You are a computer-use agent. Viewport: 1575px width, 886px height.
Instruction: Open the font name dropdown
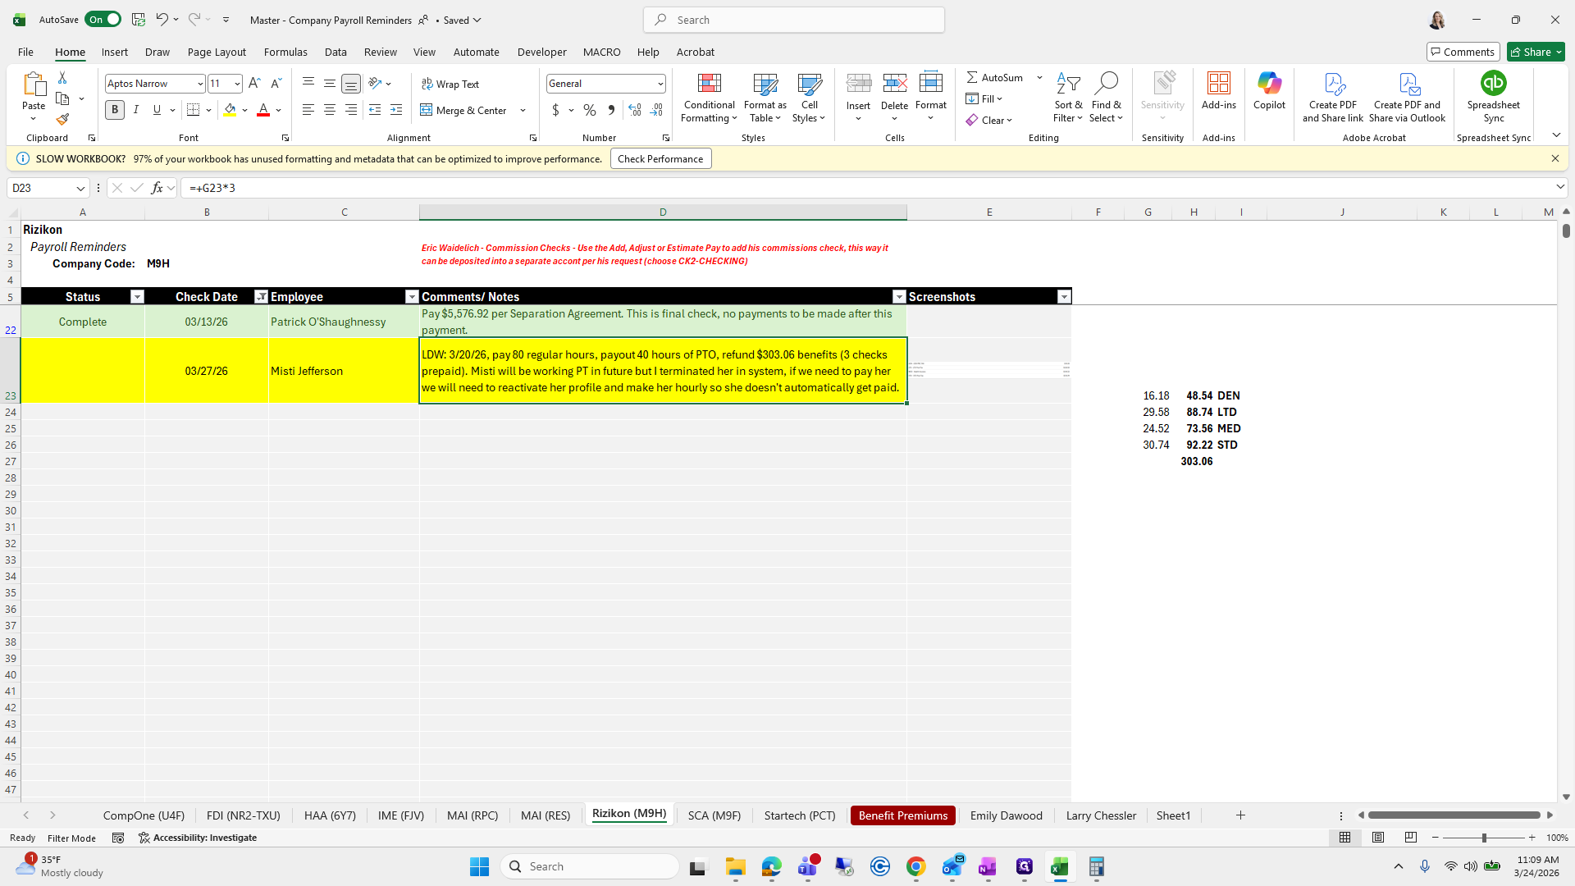coord(200,84)
